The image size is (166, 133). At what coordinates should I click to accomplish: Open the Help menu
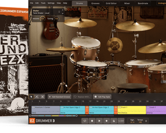tap(65, 3)
